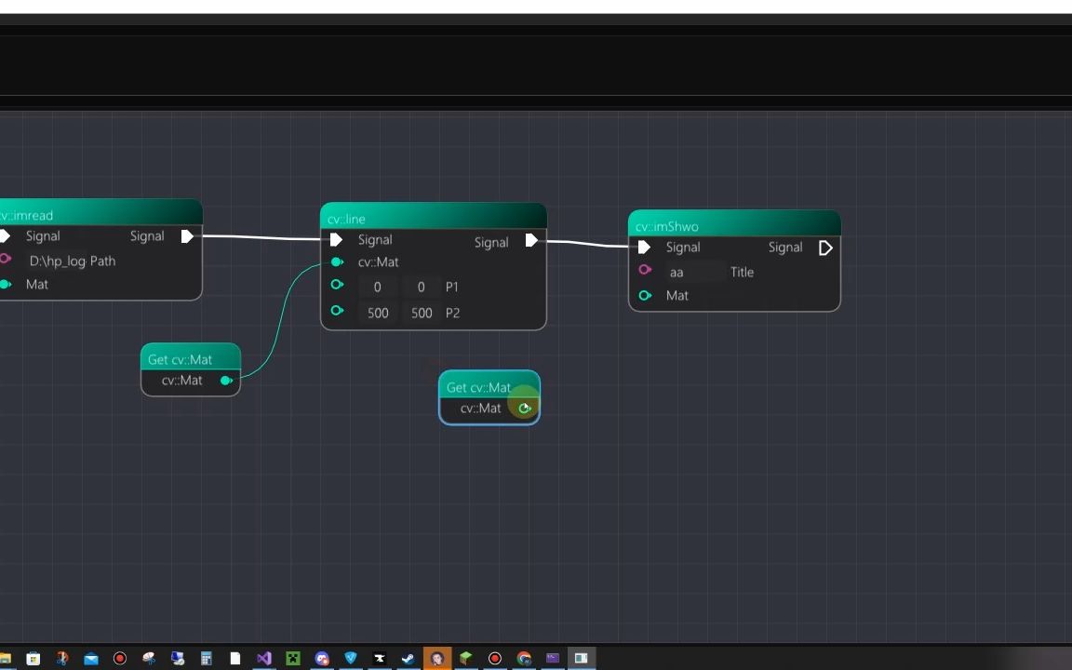1072x670 pixels.
Task: Open the anvil CurseForge taskbar icon
Action: pyautogui.click(x=380, y=659)
